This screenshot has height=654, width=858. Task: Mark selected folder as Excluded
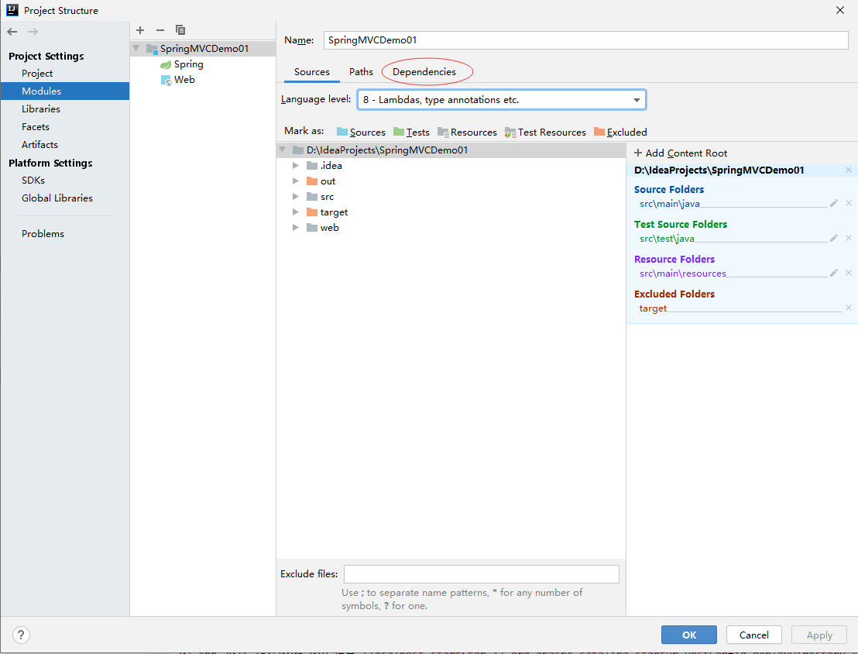620,133
